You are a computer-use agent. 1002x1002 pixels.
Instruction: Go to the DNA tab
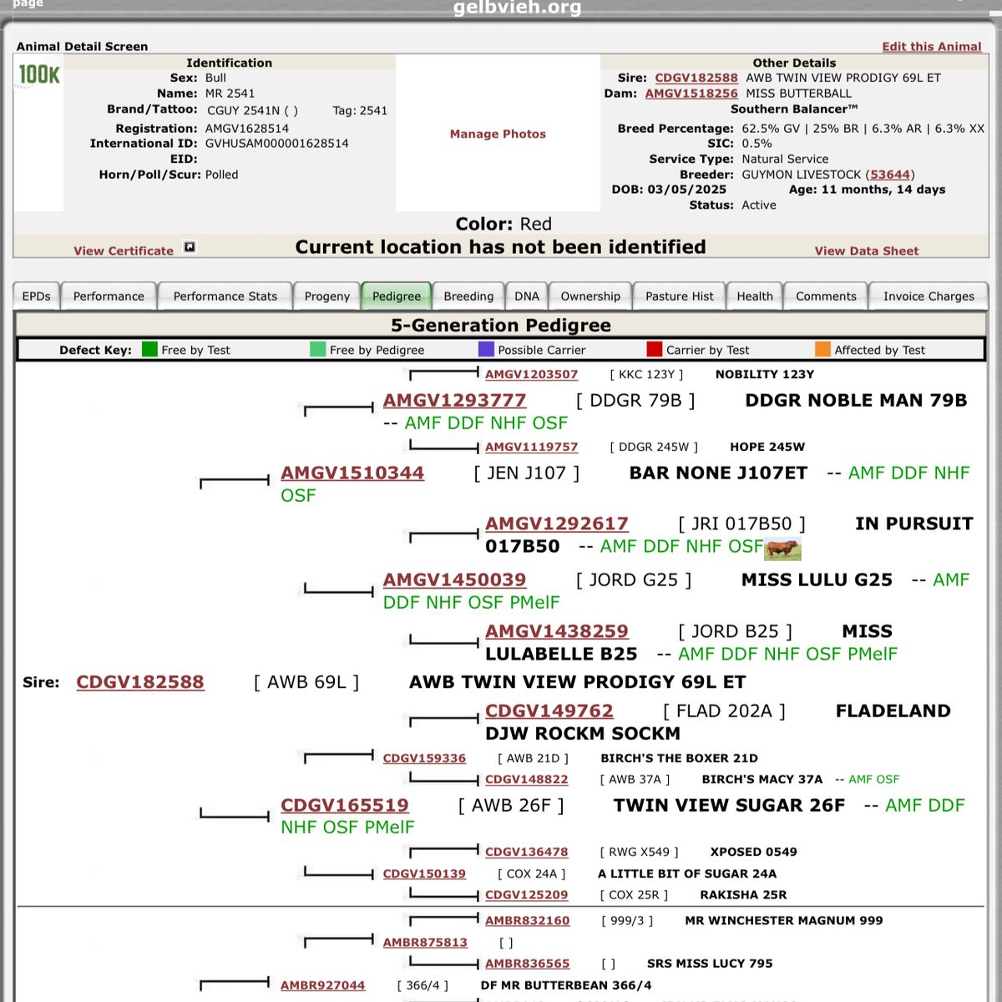tap(527, 296)
